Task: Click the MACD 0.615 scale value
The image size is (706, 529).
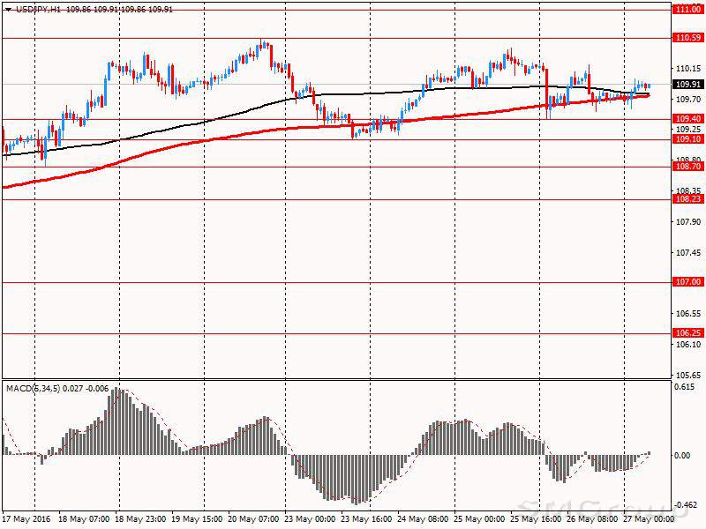Action: (685, 386)
